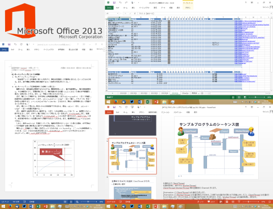Screen dimensions: 273x209
Task: Open Firefox from the taskbar below Excel
Action: (115, 102)
